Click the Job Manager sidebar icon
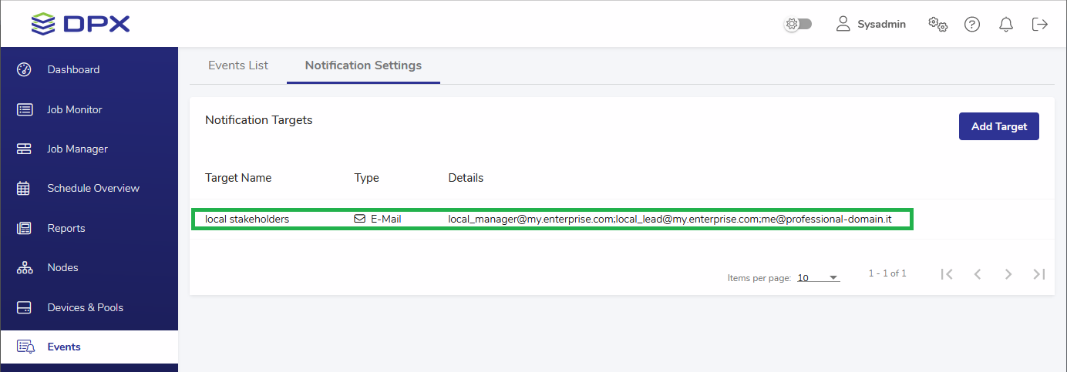 tap(24, 149)
